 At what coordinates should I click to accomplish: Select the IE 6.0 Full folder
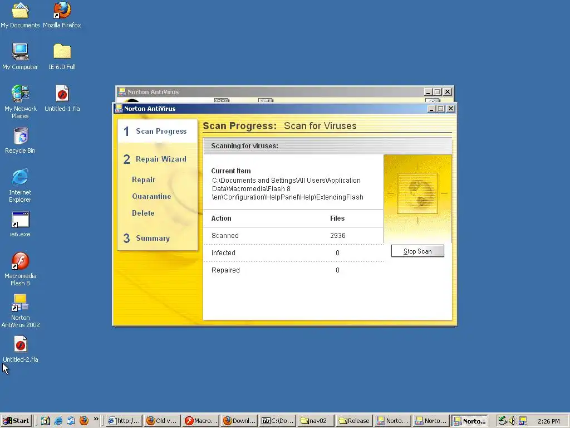point(62,57)
